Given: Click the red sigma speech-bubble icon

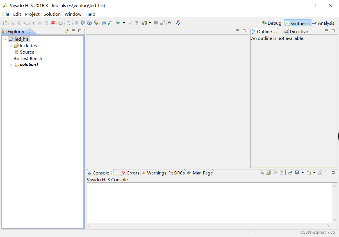Looking at the screenshot, I should pos(178,23).
